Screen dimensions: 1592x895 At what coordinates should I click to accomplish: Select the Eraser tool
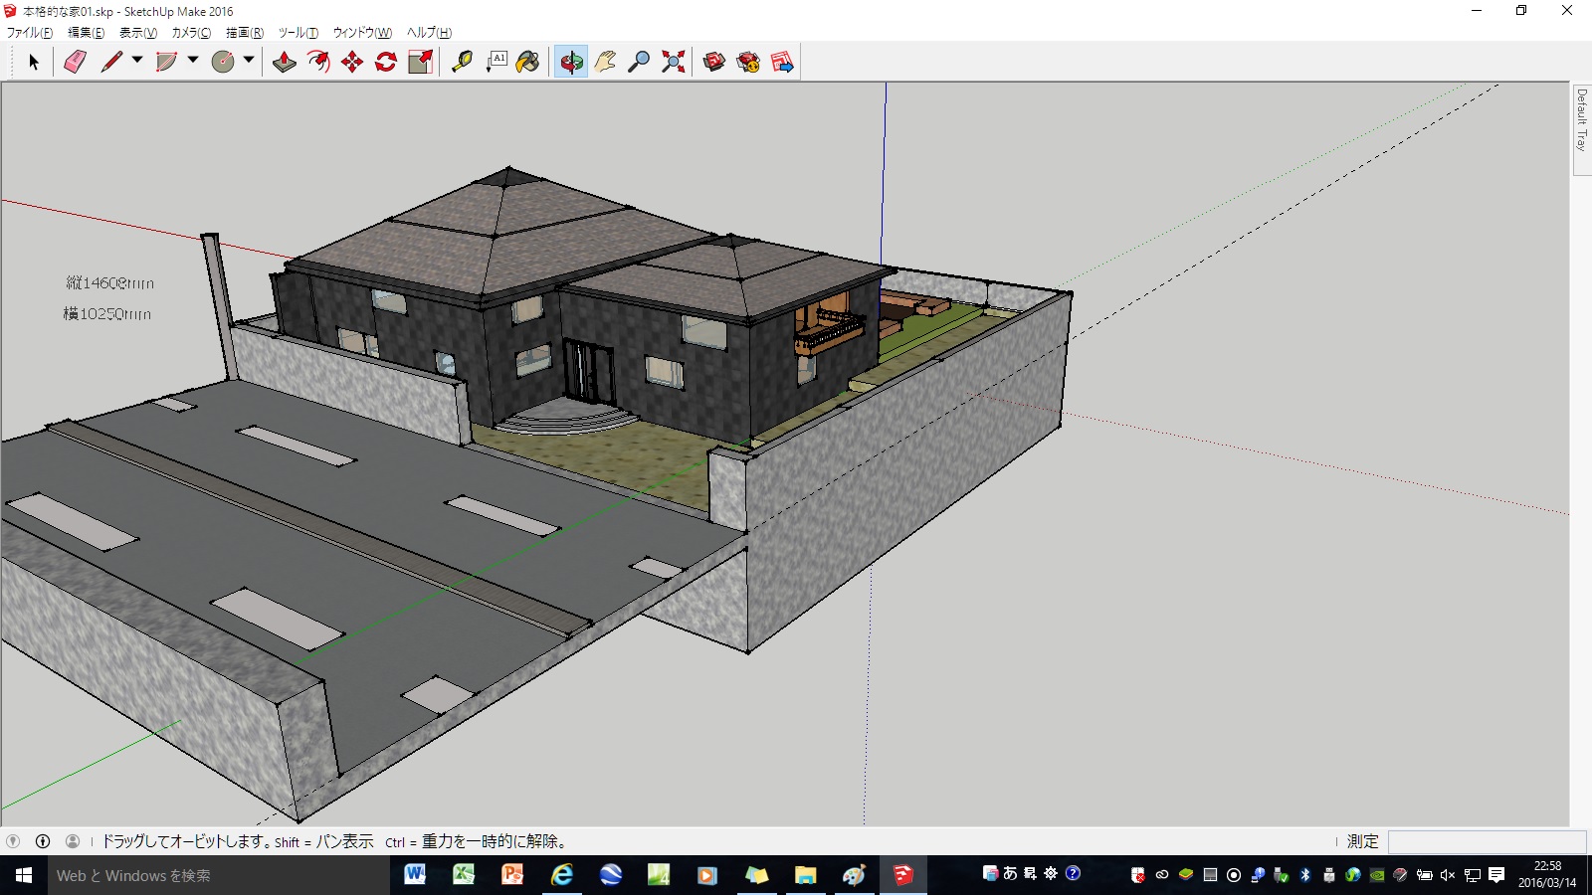[x=74, y=62]
